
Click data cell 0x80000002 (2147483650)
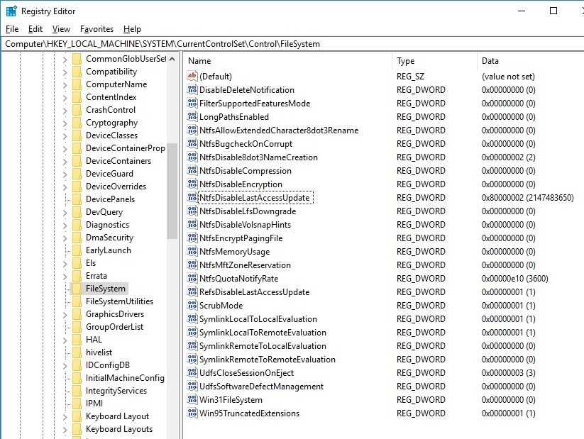(527, 197)
